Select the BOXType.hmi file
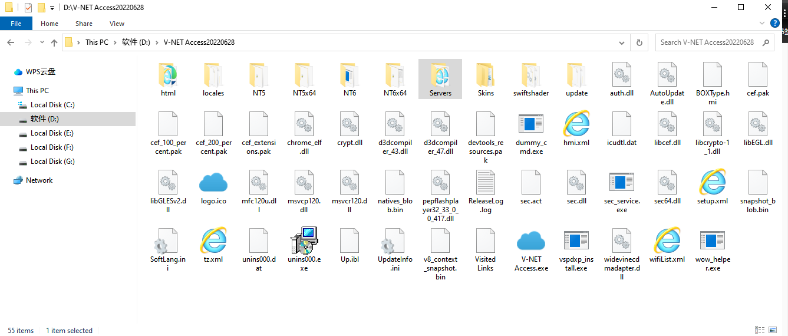 tap(713, 84)
